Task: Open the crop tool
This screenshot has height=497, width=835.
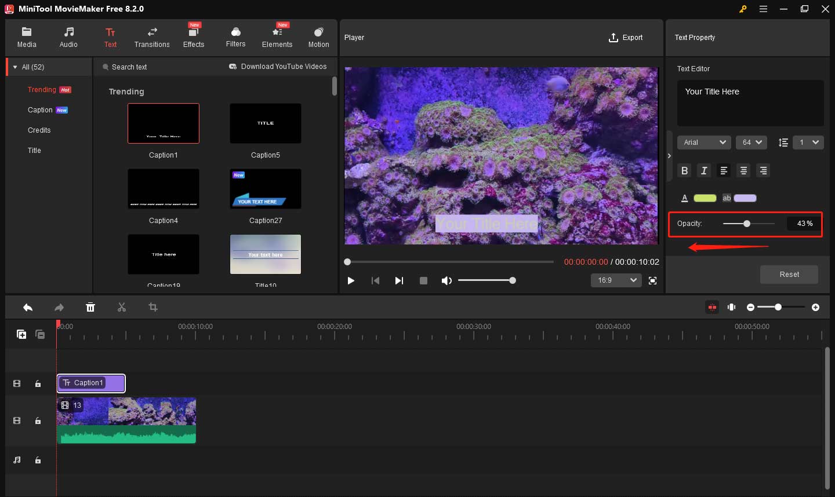Action: tap(153, 308)
